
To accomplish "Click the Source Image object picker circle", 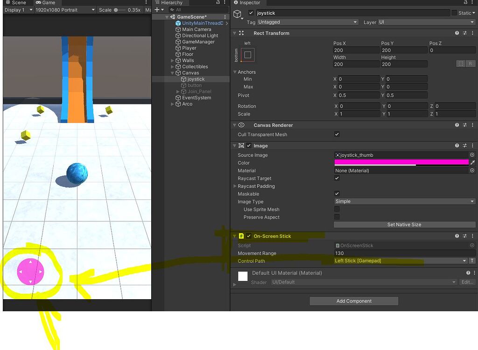I will (471, 155).
